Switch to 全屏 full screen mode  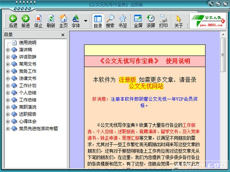pos(138,21)
